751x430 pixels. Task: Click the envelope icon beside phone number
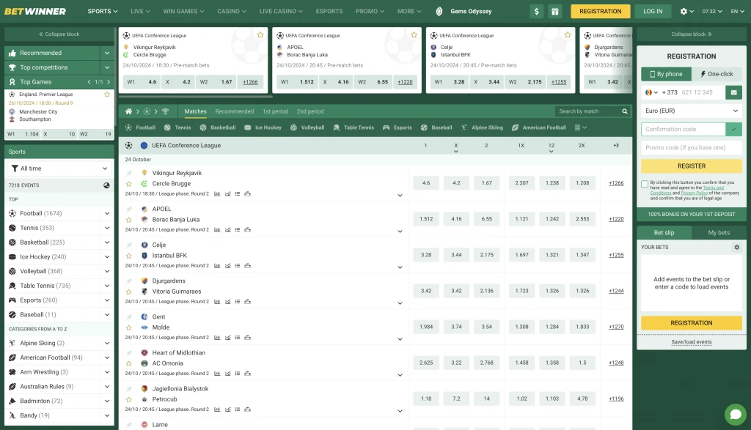coord(733,92)
